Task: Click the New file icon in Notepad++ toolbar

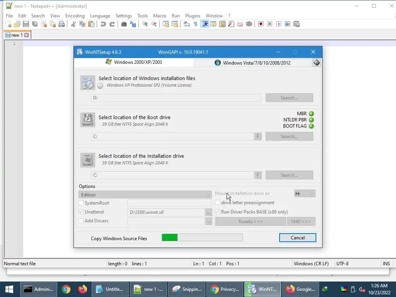Action: coord(9,24)
